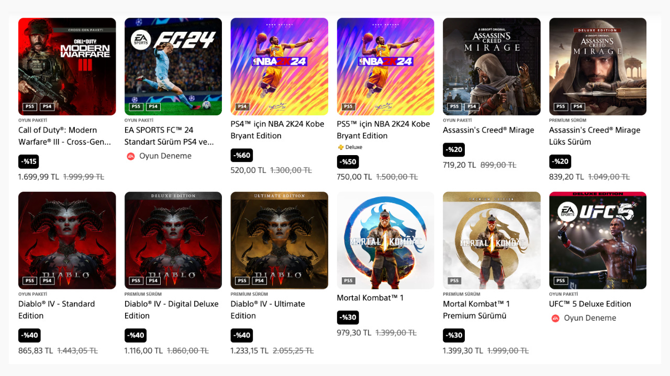Image resolution: width=670 pixels, height=376 pixels.
Task: Open UFC 5 Deluxe Edition cover image
Action: (598, 240)
